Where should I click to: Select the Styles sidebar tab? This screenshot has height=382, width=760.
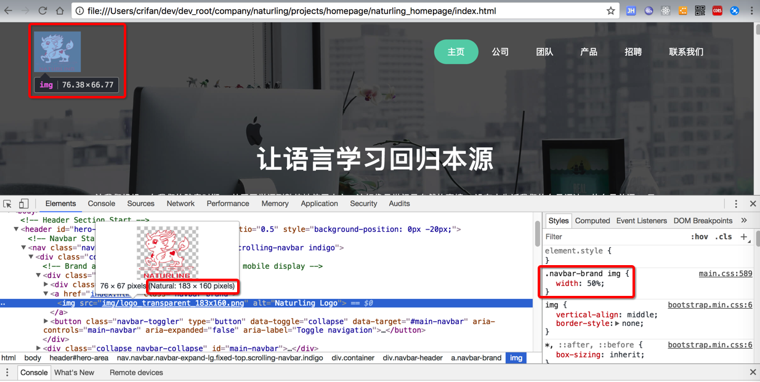point(559,221)
